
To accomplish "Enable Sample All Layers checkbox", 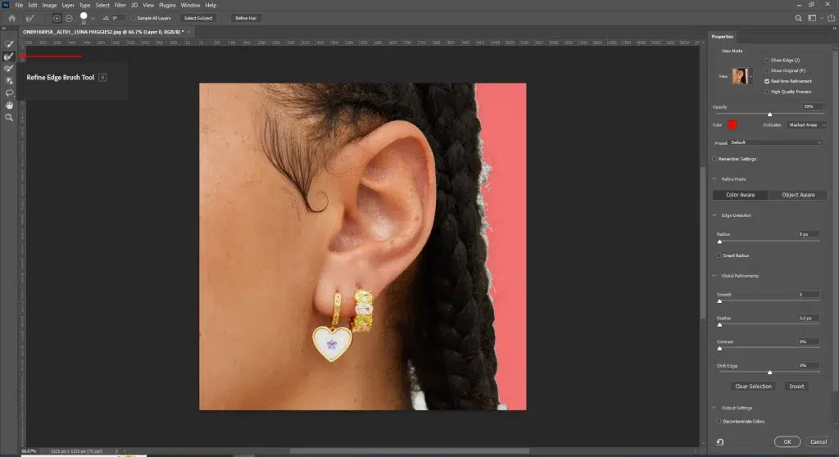I will click(133, 18).
